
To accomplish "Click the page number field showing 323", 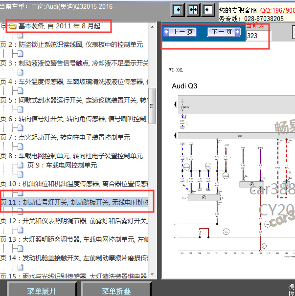I will (258, 36).
